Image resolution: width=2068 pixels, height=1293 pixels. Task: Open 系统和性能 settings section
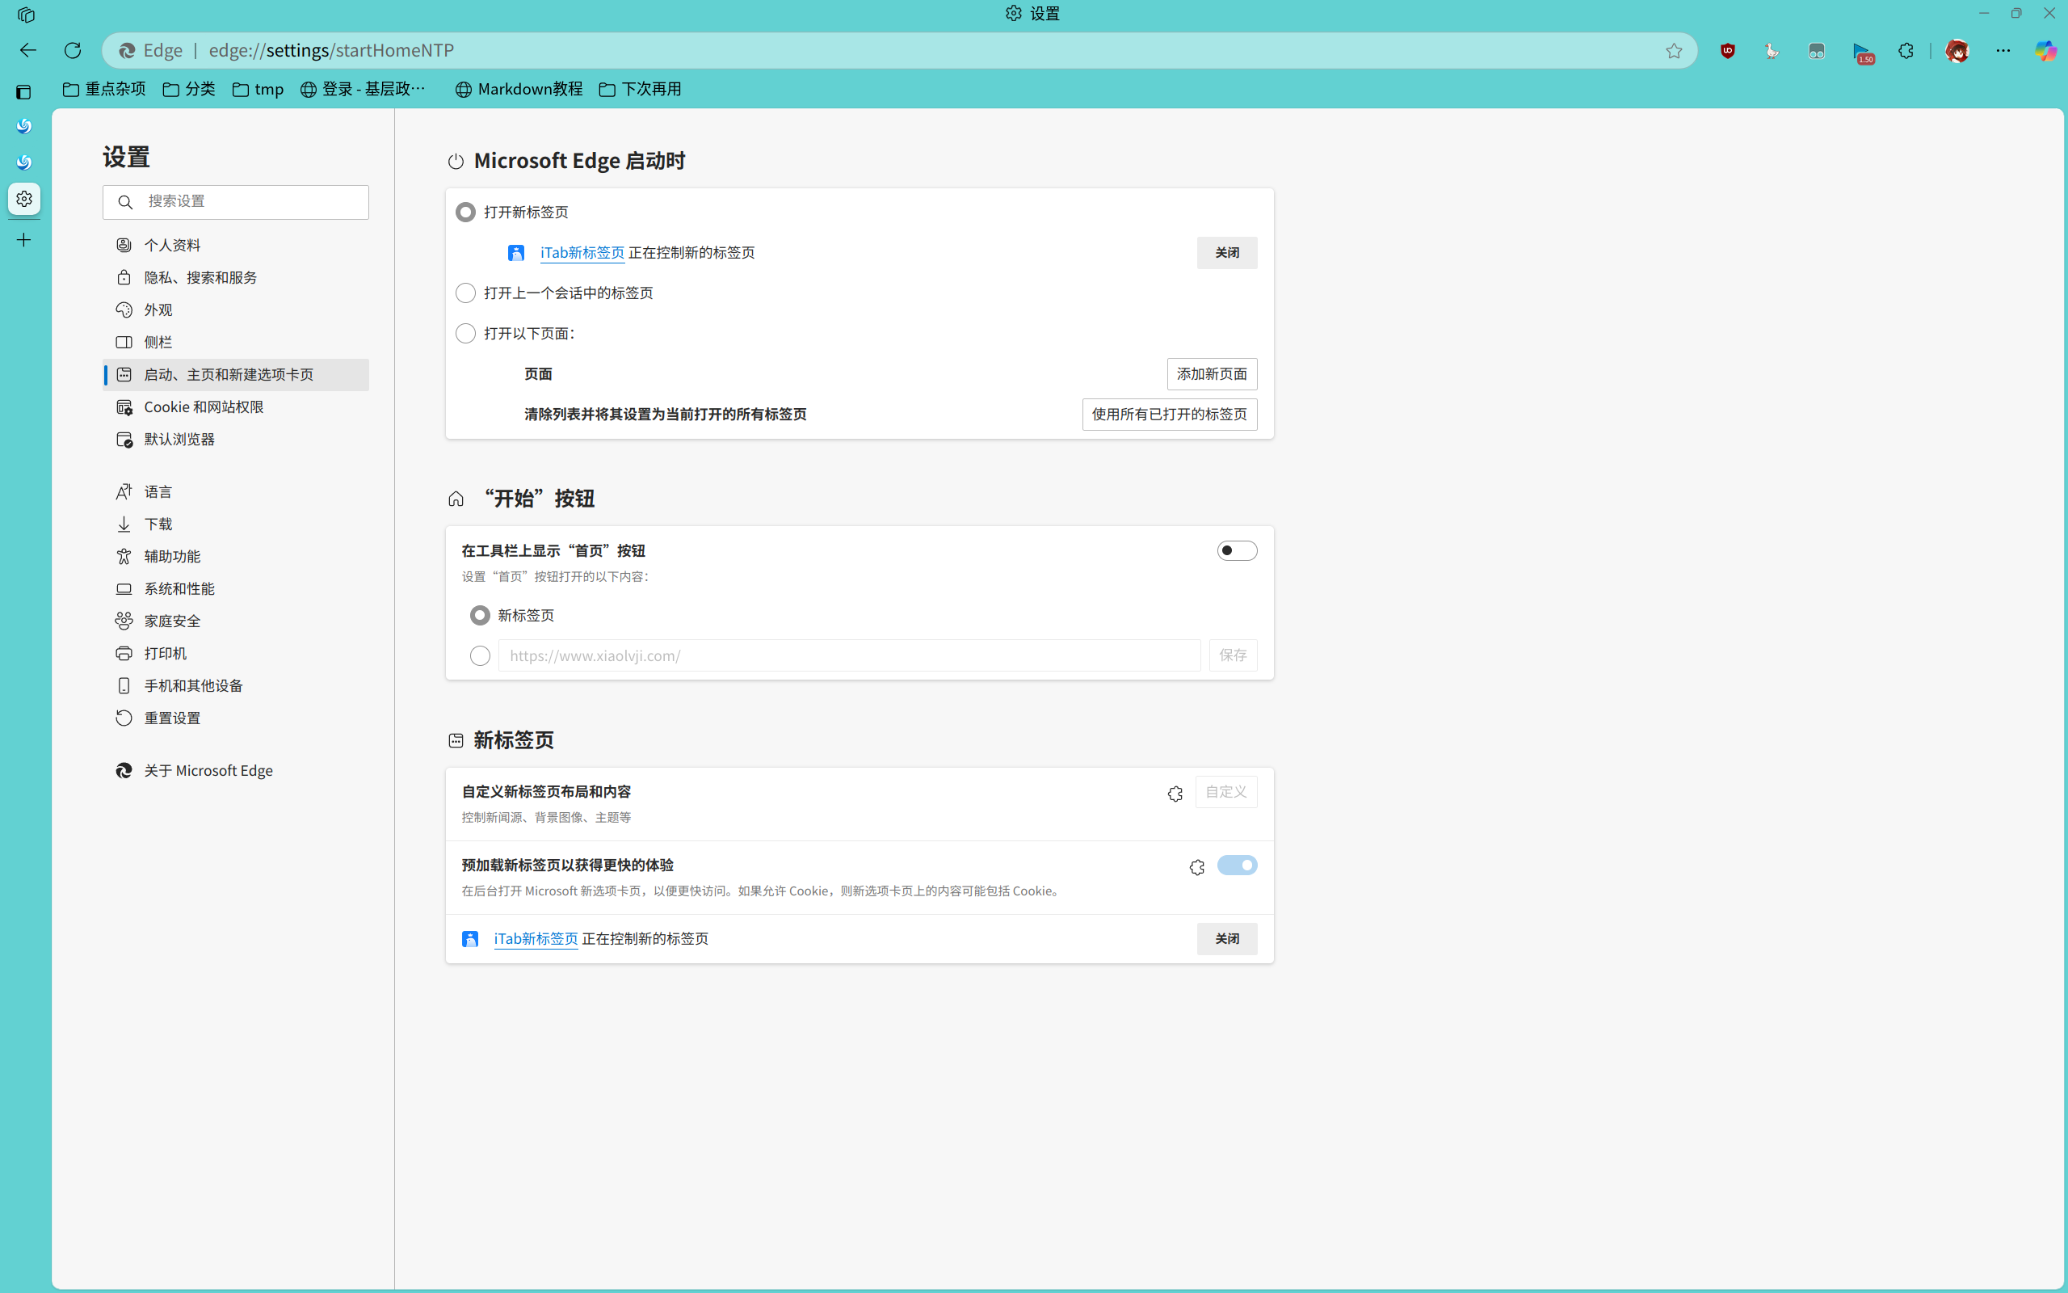pos(236,589)
